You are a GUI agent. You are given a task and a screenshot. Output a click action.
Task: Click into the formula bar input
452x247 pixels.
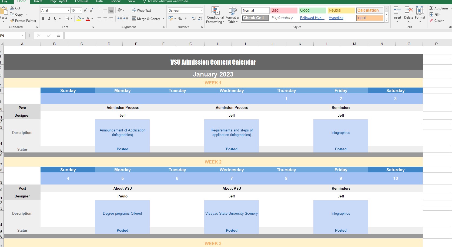click(258, 36)
